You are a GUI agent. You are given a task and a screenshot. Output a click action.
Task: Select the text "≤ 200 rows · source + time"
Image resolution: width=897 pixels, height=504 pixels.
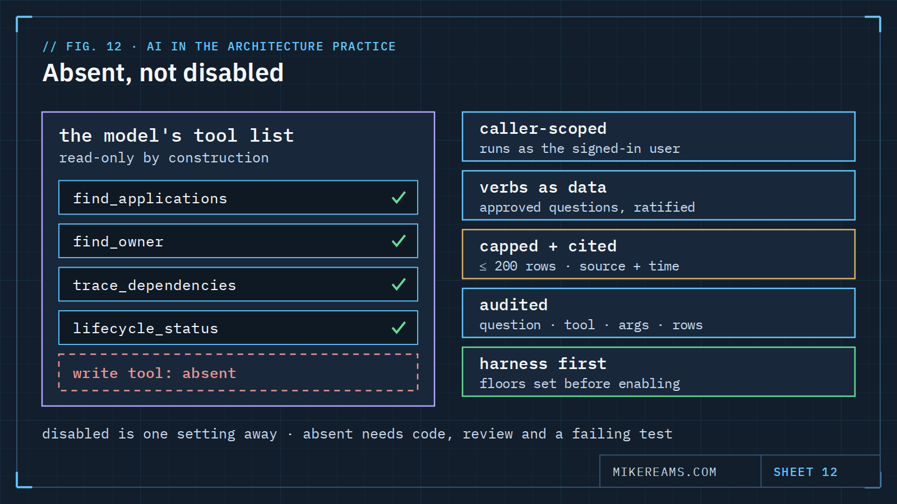579,267
